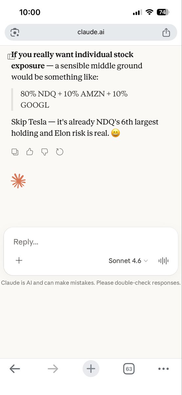Go forward with the browser forward arrow
This screenshot has width=182, height=395.
coord(53,369)
